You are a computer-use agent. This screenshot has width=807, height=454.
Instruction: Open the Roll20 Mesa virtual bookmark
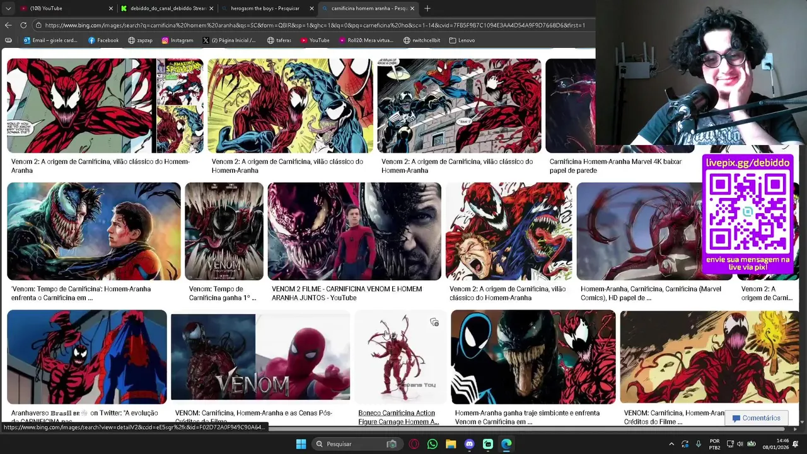click(366, 40)
